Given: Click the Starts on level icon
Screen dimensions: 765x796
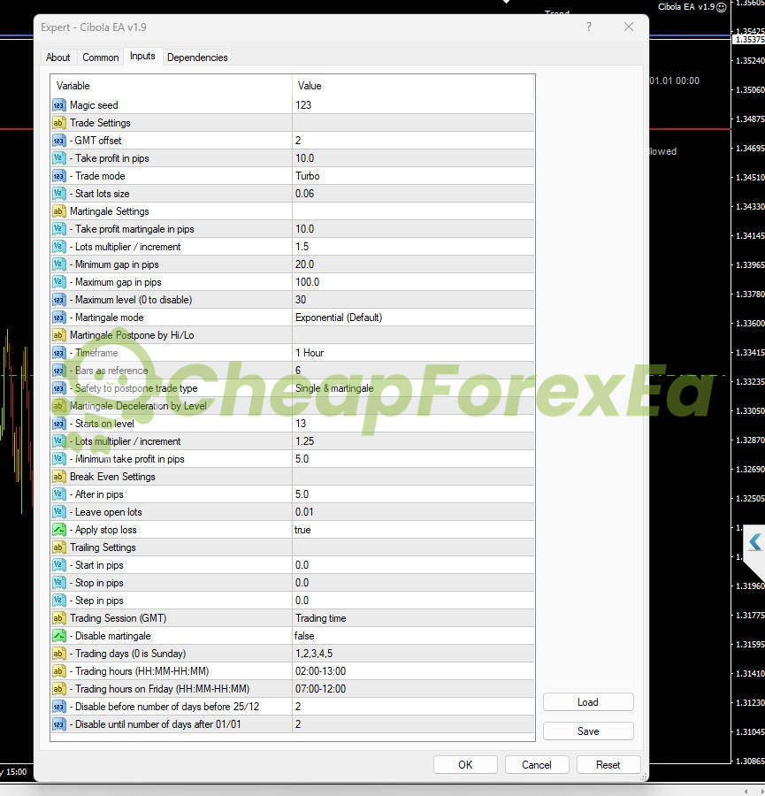Looking at the screenshot, I should coord(59,424).
